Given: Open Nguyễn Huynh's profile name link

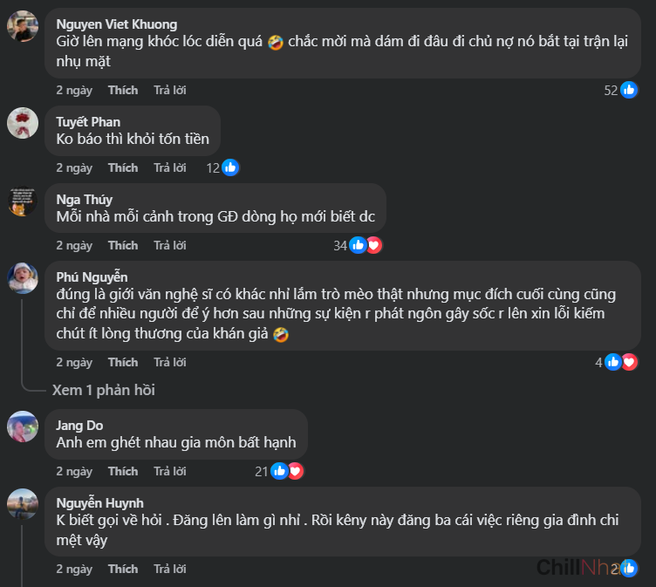Looking at the screenshot, I should point(99,502).
